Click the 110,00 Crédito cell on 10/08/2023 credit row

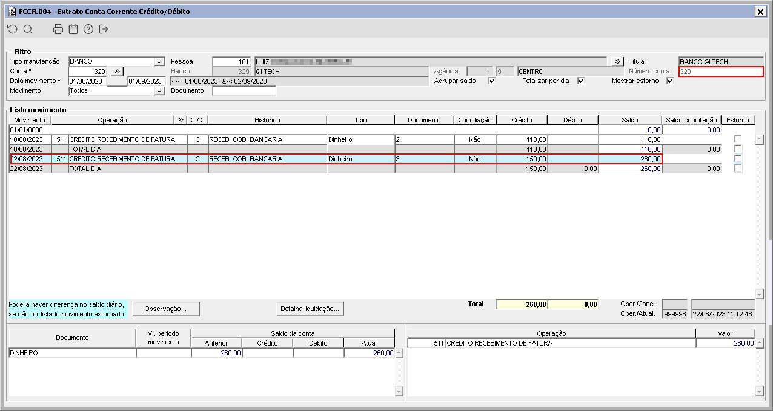(x=522, y=139)
